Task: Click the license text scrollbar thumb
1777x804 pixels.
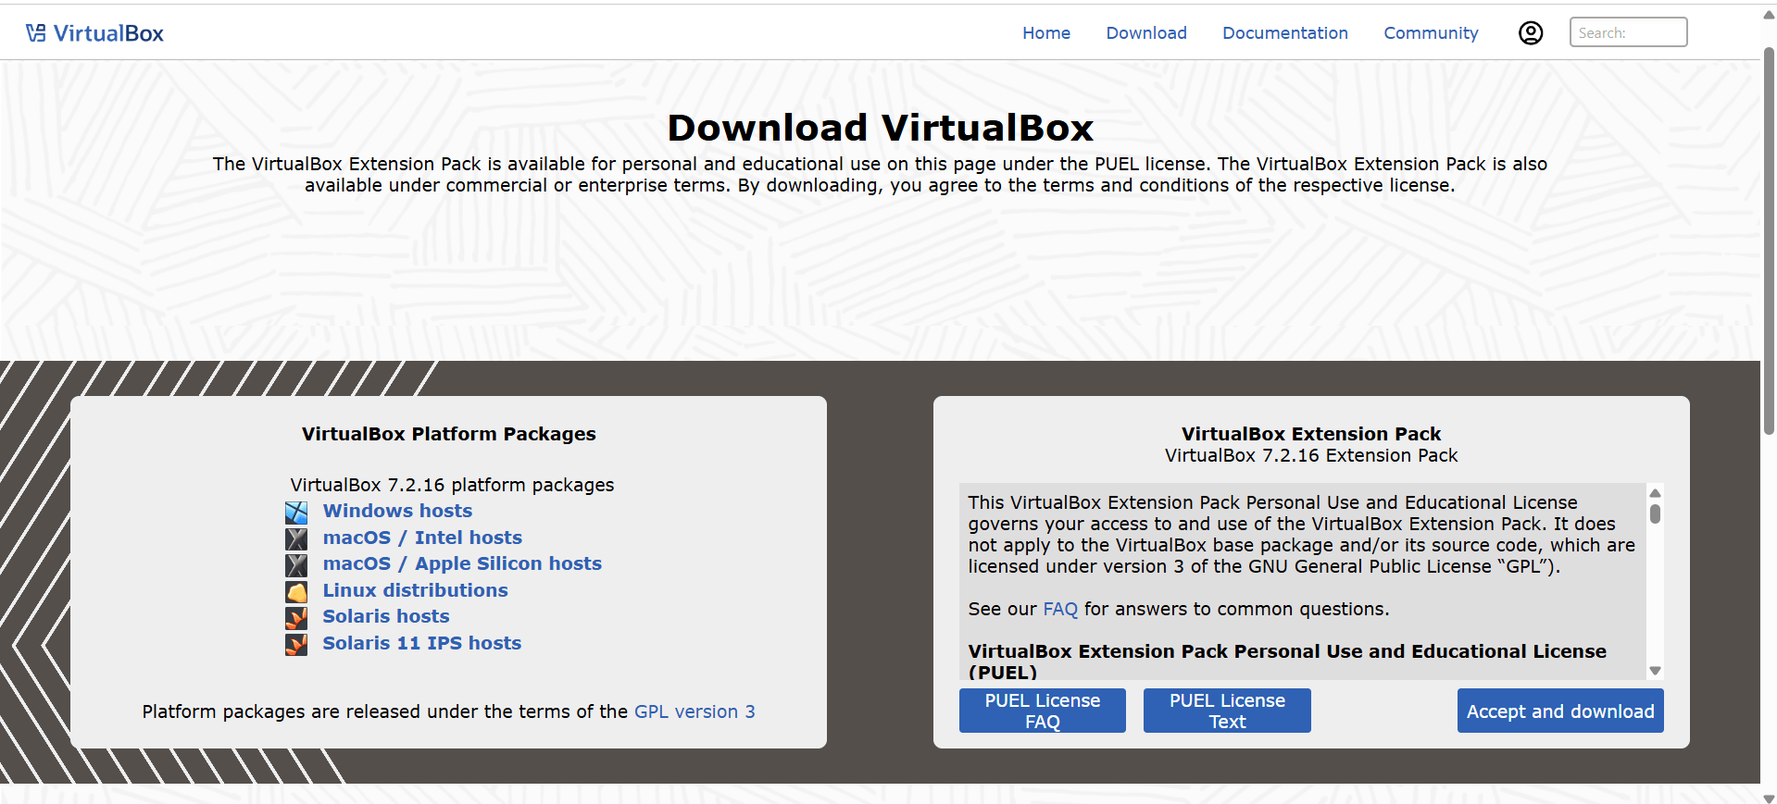Action: (1655, 513)
